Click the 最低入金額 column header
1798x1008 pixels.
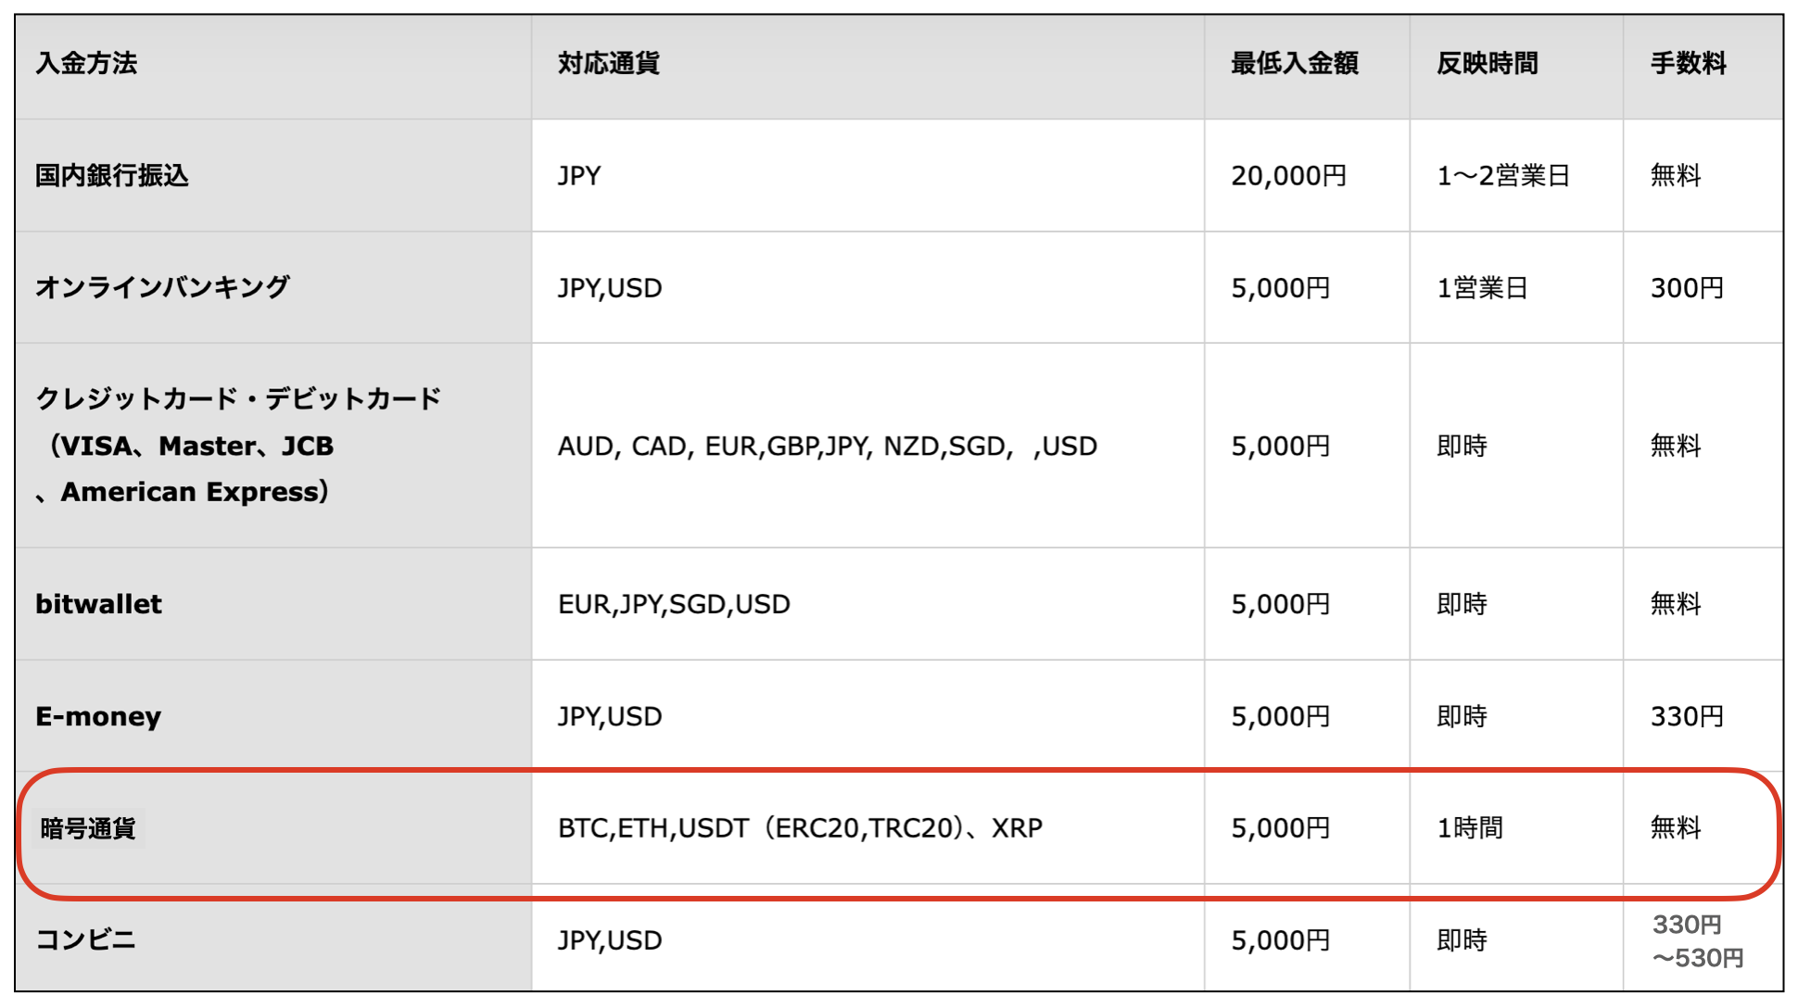[x=1294, y=64]
